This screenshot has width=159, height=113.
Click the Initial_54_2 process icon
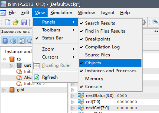point(19,84)
